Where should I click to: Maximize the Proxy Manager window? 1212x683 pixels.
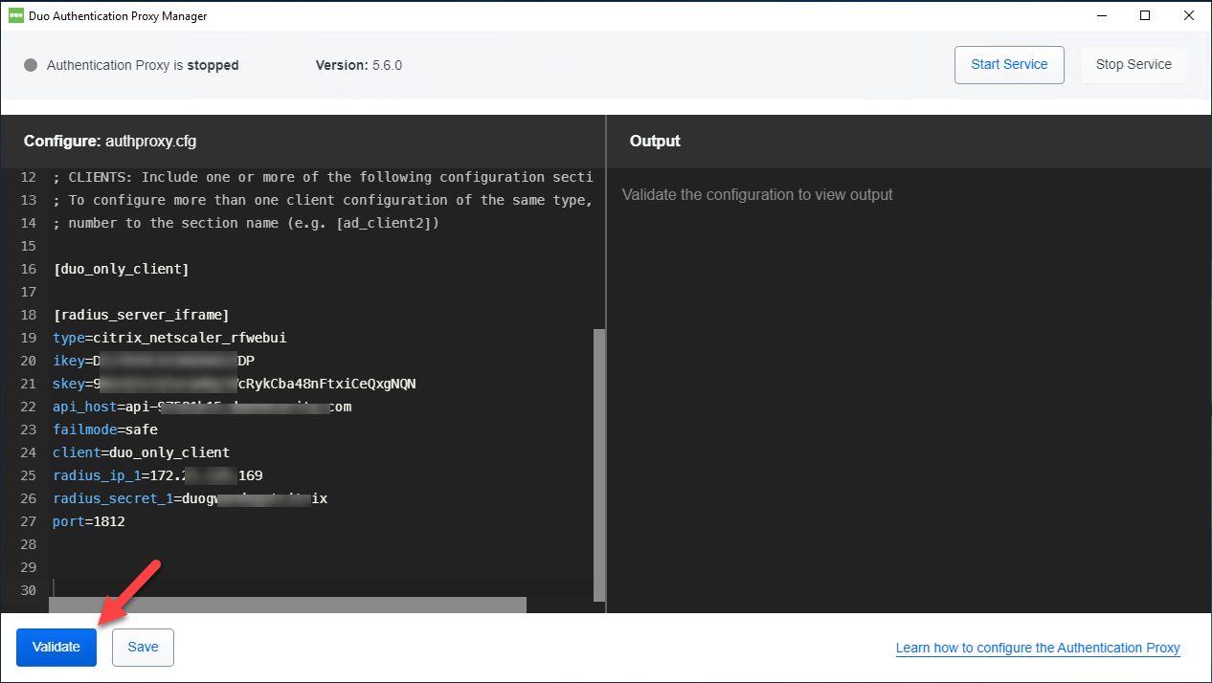pyautogui.click(x=1145, y=15)
